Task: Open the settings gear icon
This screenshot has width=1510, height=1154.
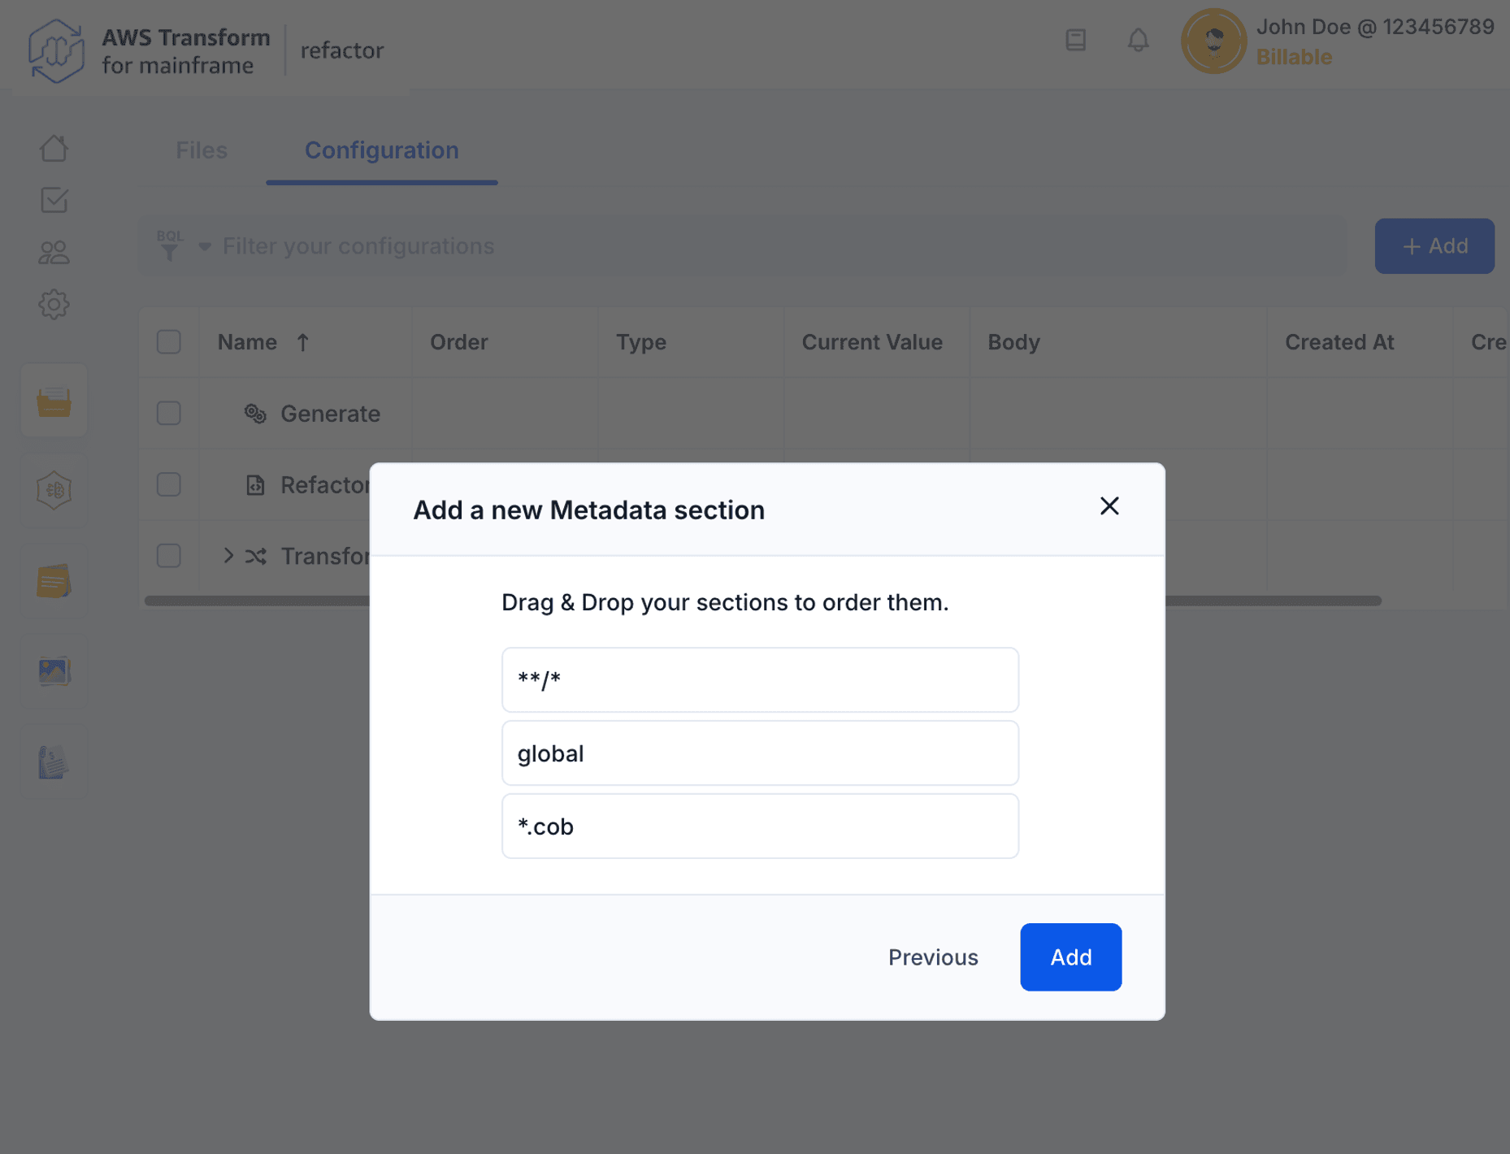Action: (x=54, y=305)
